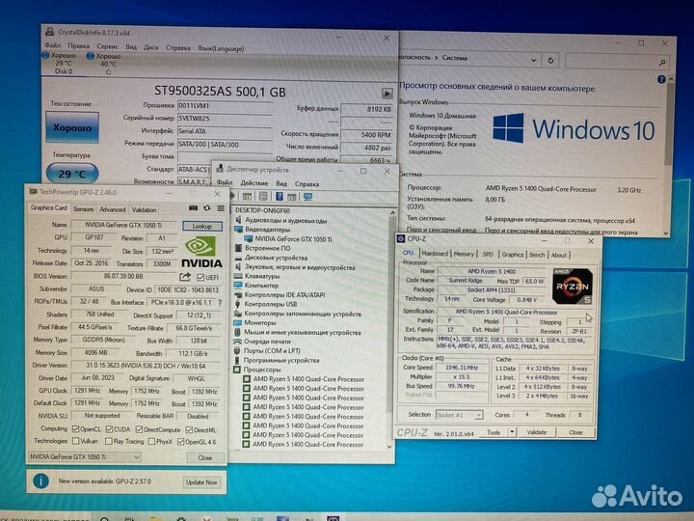Click the Update Now button
694x521 pixels.
tap(201, 482)
